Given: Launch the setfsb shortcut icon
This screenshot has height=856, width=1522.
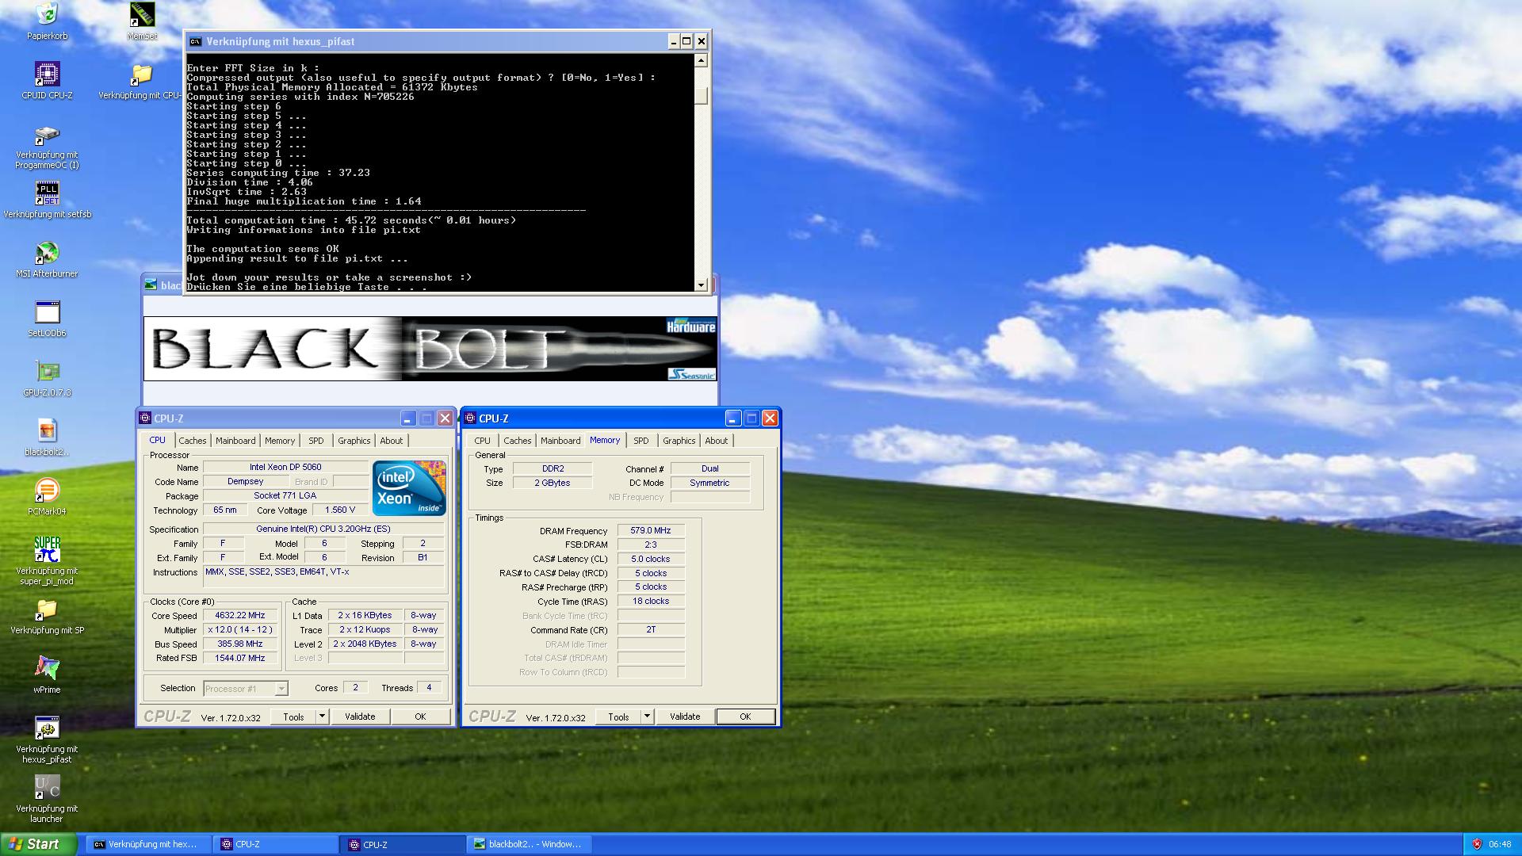Looking at the screenshot, I should pos(47,193).
